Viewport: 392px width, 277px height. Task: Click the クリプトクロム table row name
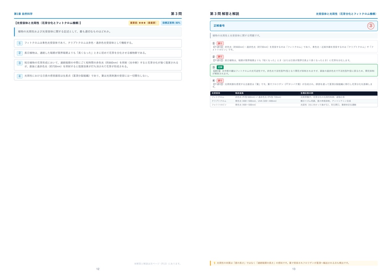[219, 101]
